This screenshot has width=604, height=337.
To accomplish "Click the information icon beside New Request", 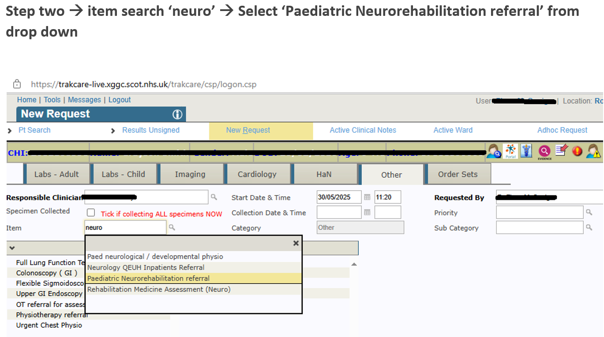I will click(177, 114).
